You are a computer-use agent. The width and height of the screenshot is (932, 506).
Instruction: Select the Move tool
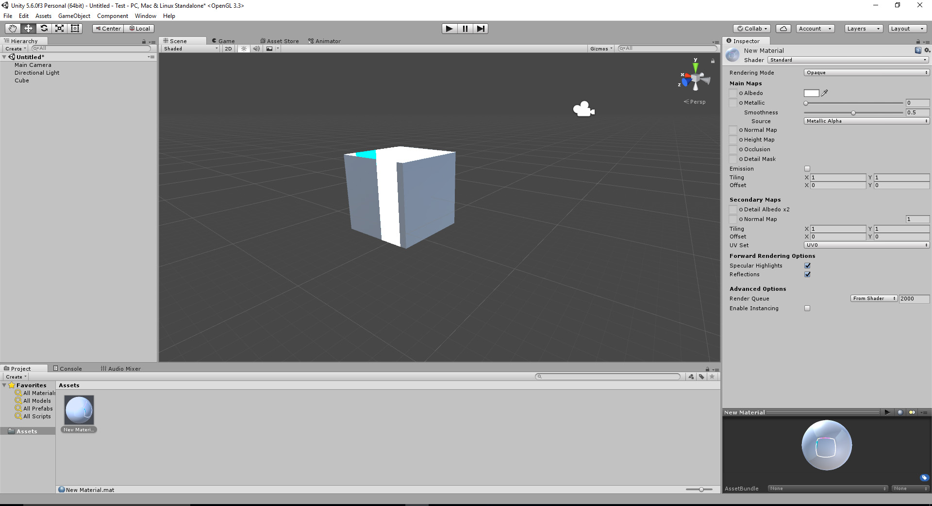[x=28, y=29]
